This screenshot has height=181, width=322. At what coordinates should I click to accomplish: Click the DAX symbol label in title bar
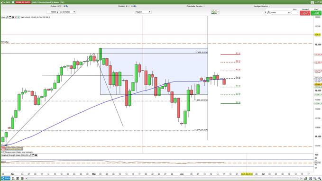(8, 2)
